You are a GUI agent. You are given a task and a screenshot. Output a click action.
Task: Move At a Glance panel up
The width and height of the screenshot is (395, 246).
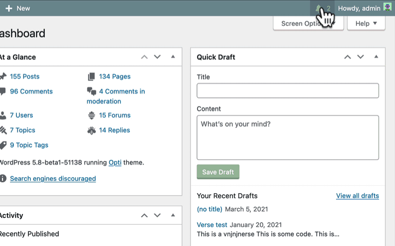click(x=144, y=57)
